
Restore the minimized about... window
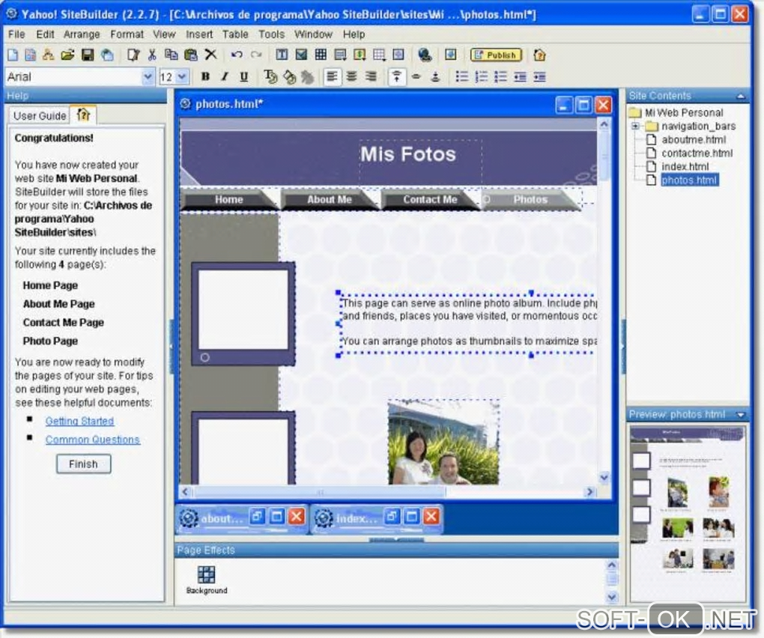click(x=258, y=517)
